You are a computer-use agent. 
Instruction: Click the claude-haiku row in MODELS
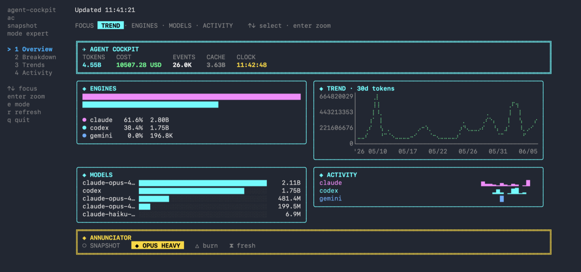191,214
